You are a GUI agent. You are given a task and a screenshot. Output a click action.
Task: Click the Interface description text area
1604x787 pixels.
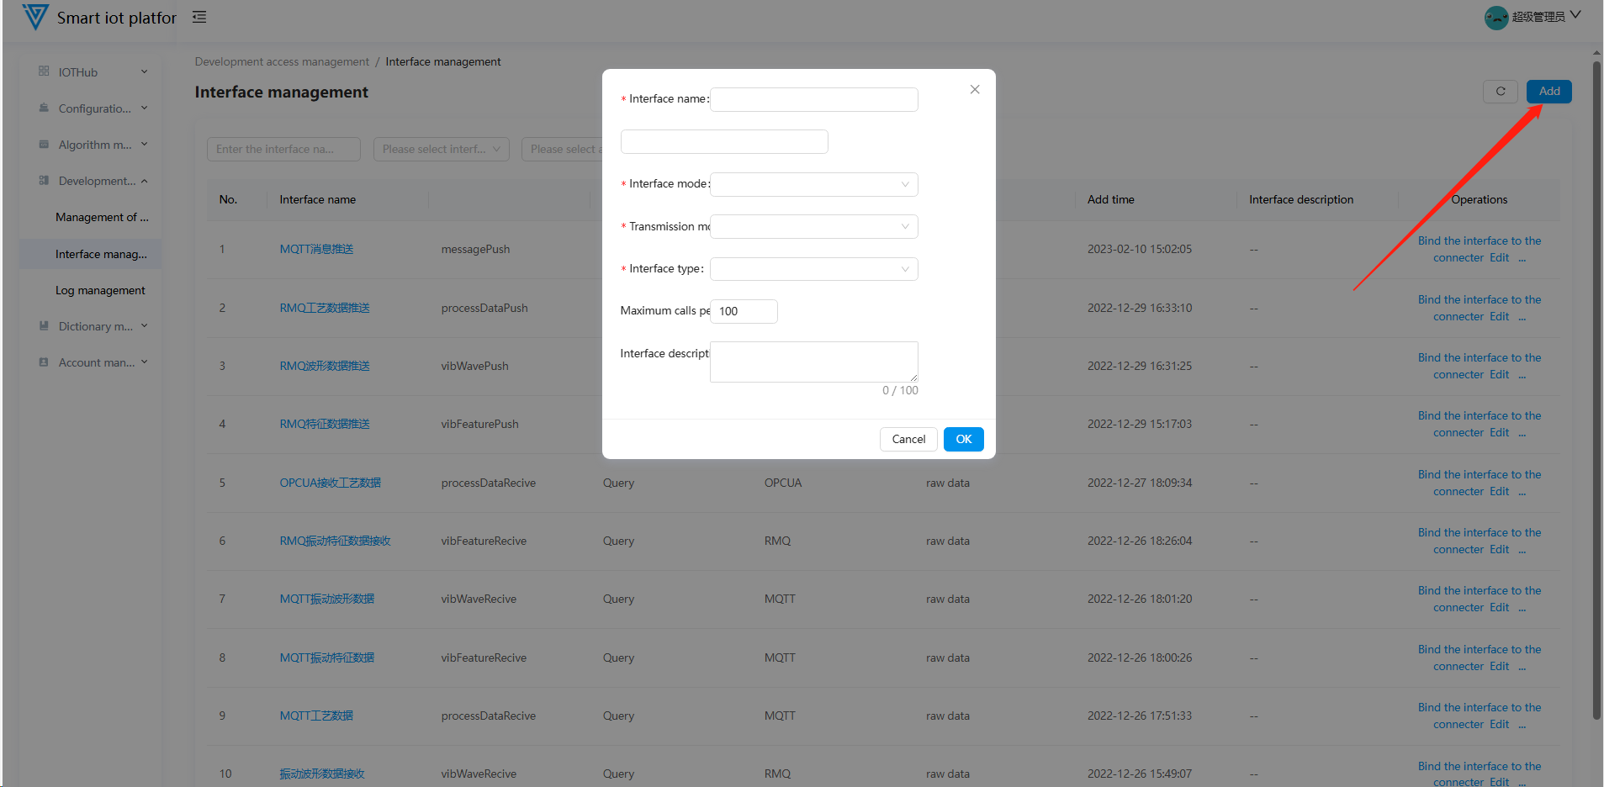pos(813,362)
